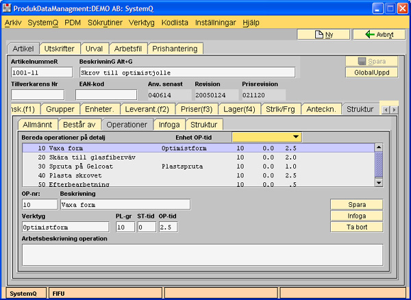The width and height of the screenshot is (411, 300).
Task: Click the EAN-kod field
Action: pos(106,95)
